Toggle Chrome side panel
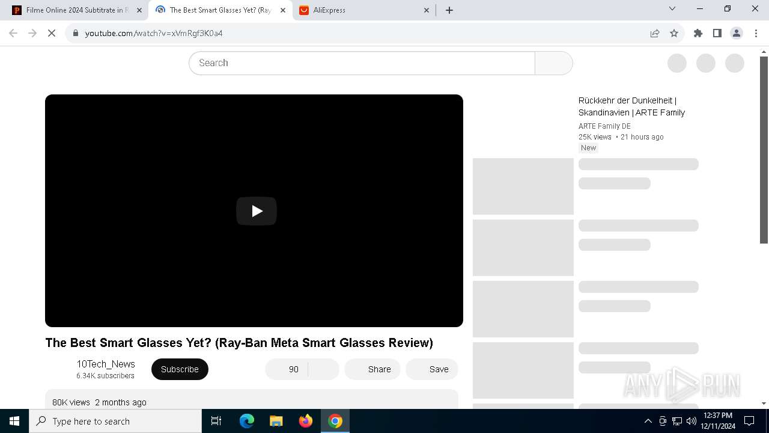 point(717,33)
